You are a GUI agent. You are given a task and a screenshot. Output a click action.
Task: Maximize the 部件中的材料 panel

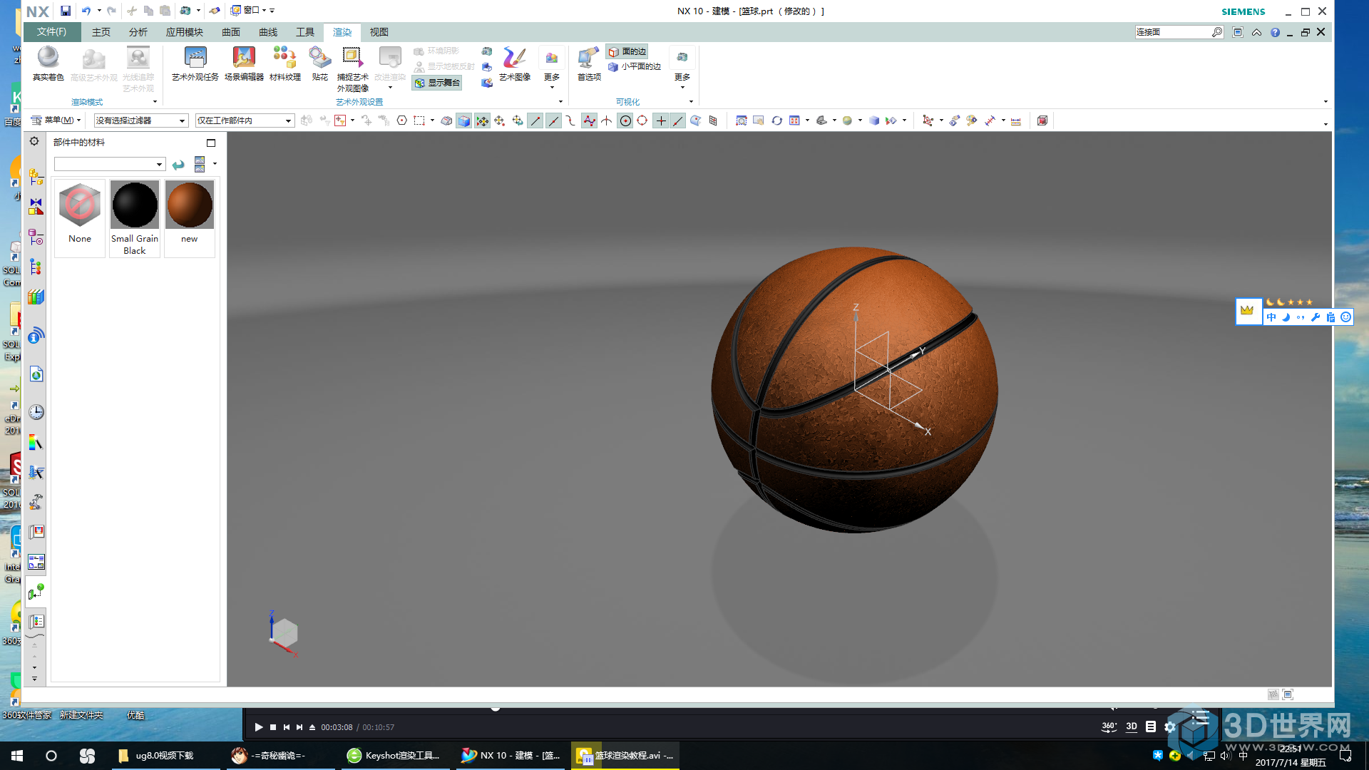point(211,143)
